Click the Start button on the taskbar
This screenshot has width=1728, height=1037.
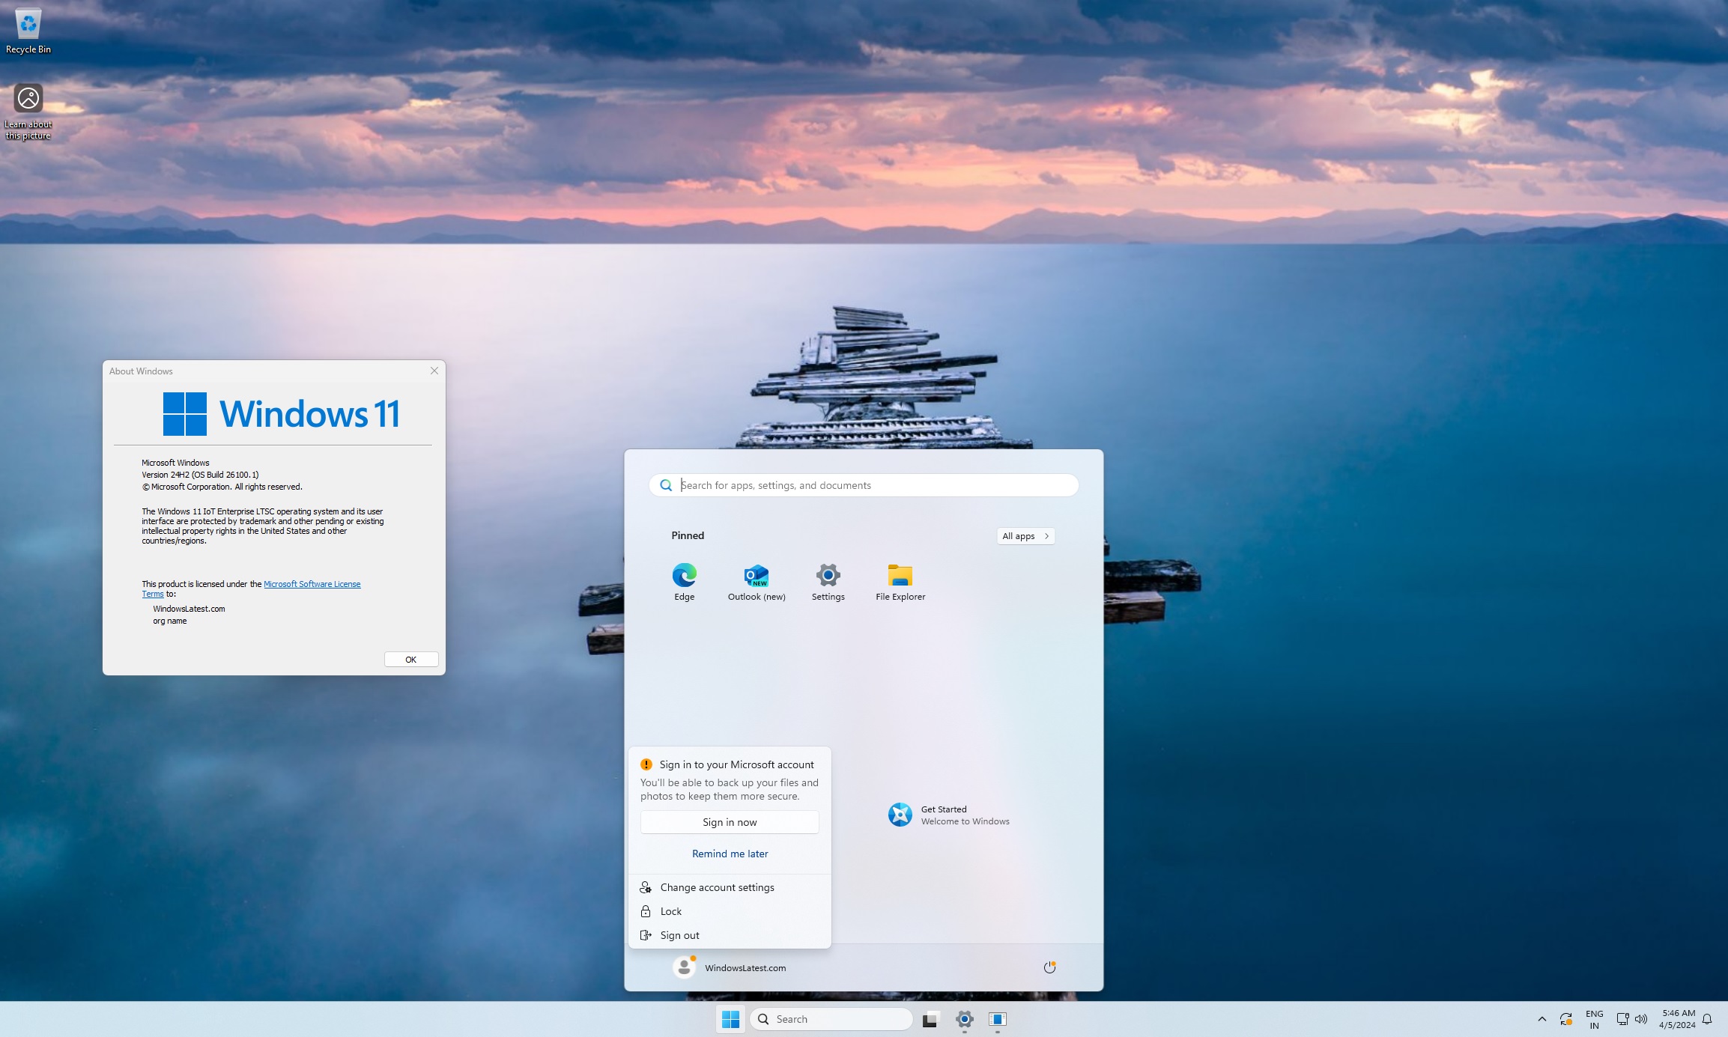tap(730, 1019)
